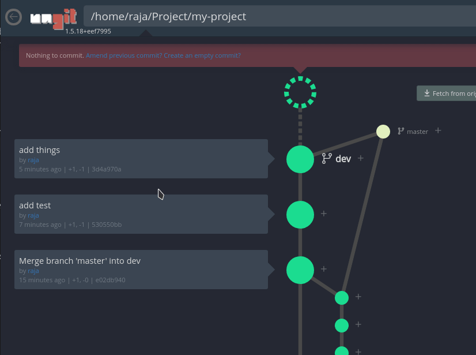The image size is (476, 355).
Task: Click Fetch from origin button
Action: (x=447, y=94)
